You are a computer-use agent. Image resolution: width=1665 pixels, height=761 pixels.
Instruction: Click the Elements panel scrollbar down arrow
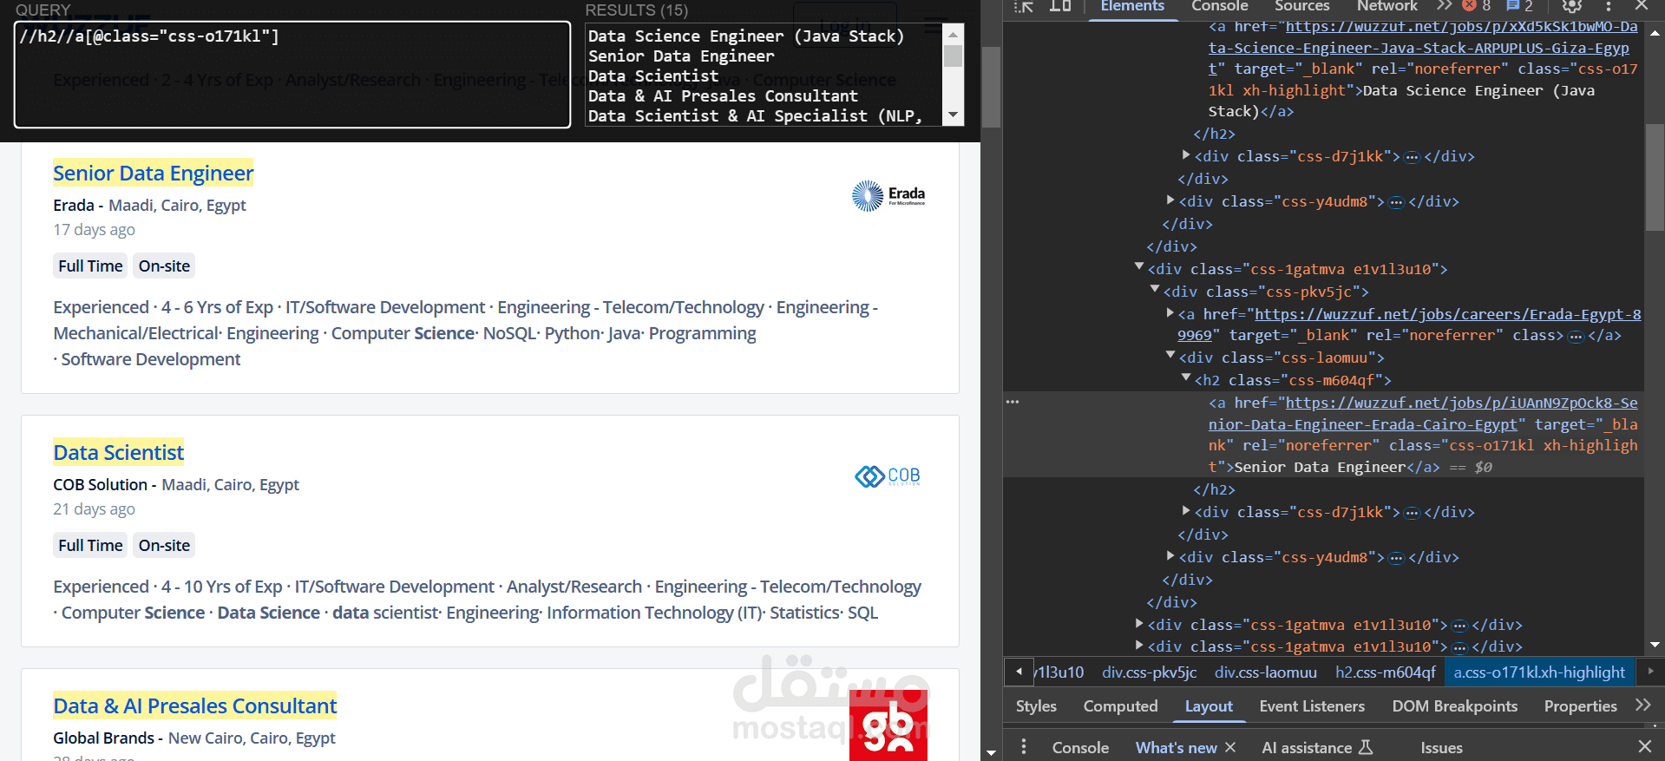[x=1655, y=645]
